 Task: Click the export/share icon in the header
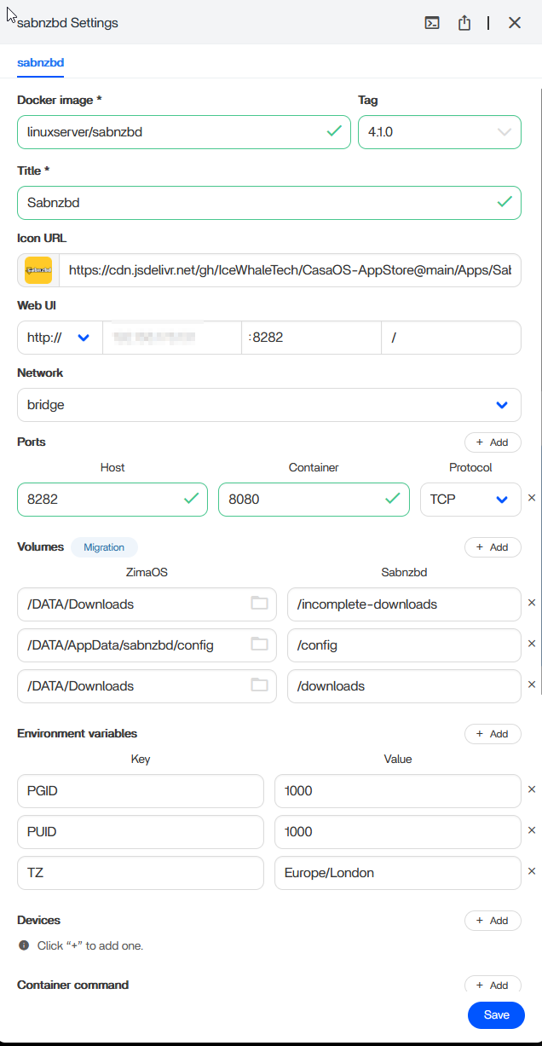[464, 23]
